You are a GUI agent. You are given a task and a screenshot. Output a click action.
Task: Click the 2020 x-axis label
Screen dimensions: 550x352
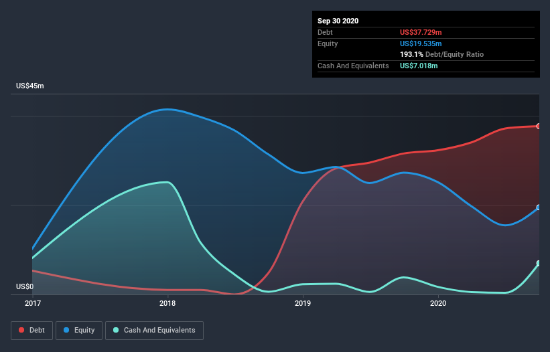click(x=438, y=303)
